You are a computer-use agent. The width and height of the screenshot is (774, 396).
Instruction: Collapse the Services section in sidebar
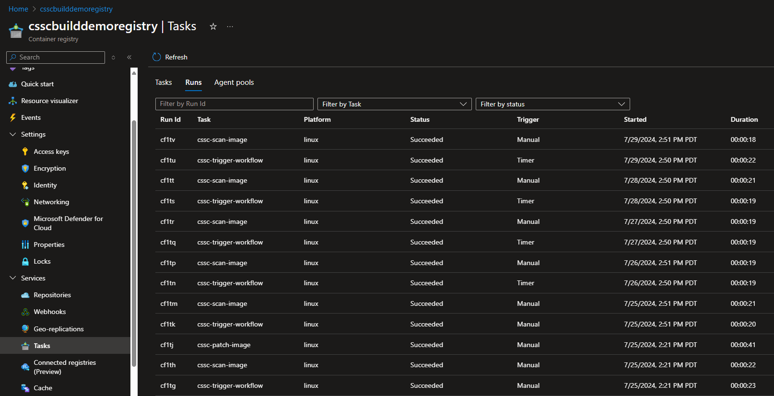[13, 278]
